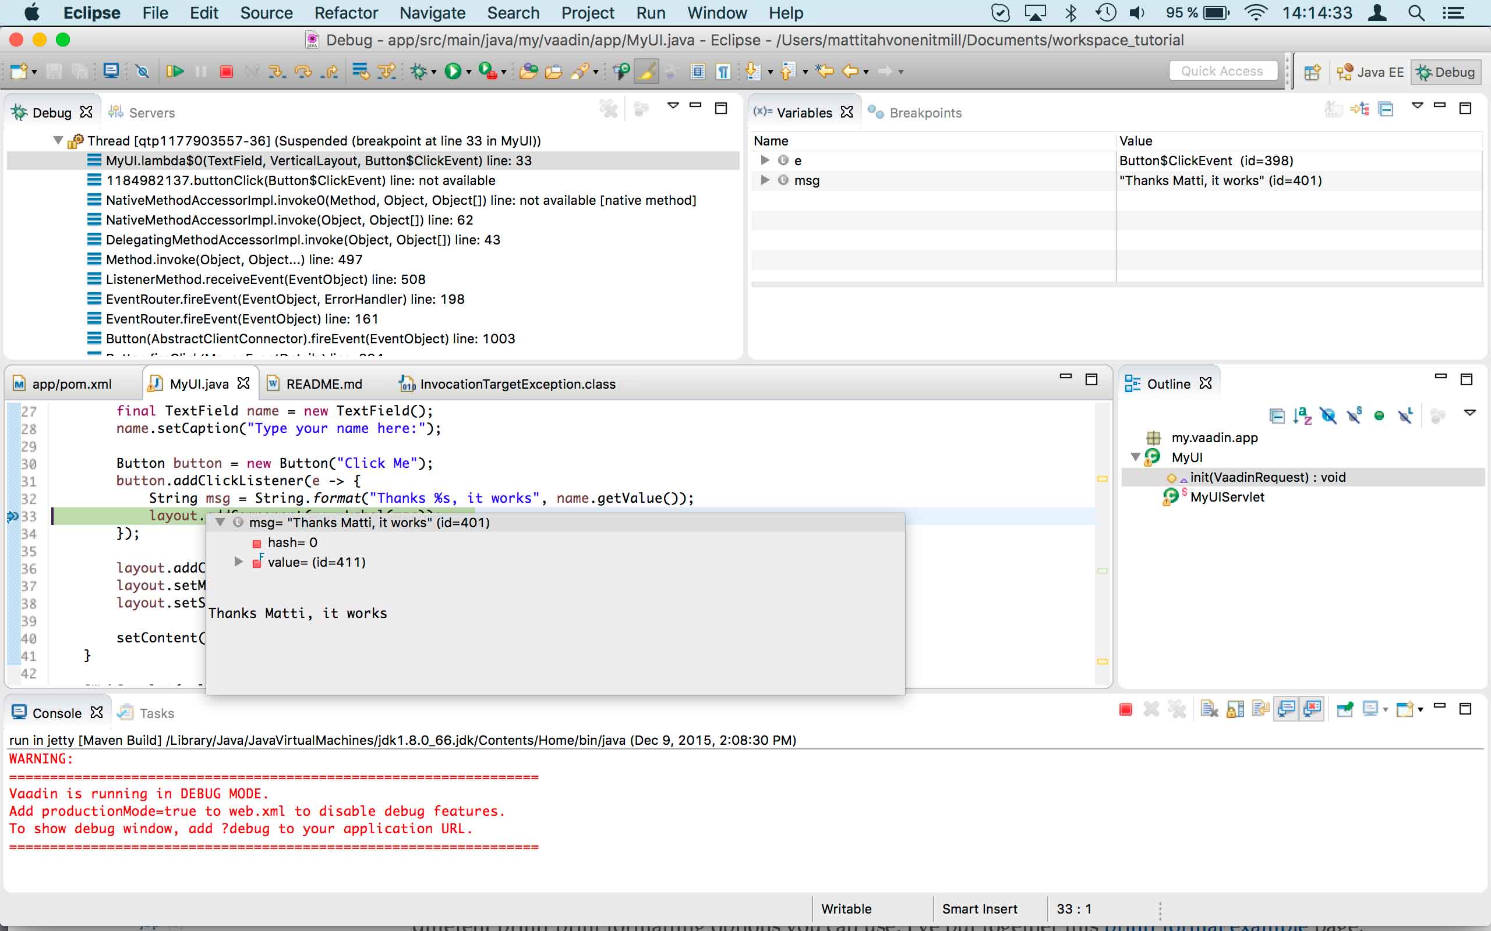Click the Clear Console icon

coord(1209,709)
